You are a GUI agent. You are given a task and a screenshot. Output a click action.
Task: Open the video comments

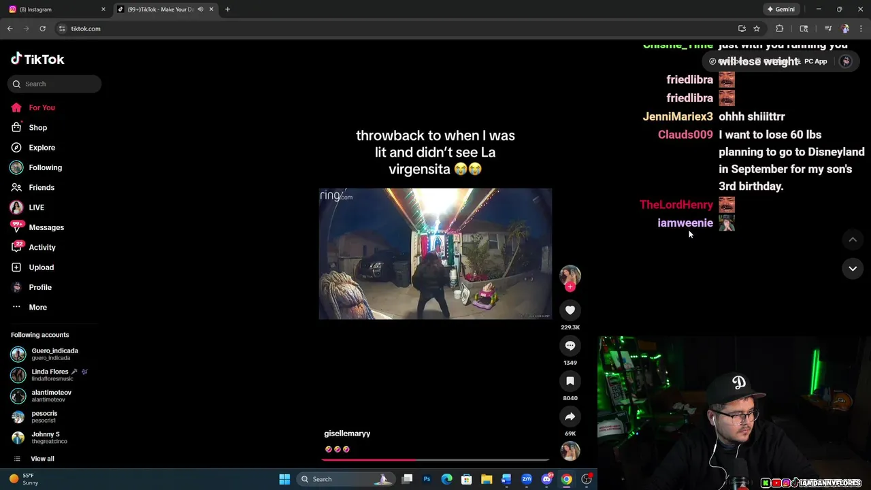pyautogui.click(x=570, y=346)
